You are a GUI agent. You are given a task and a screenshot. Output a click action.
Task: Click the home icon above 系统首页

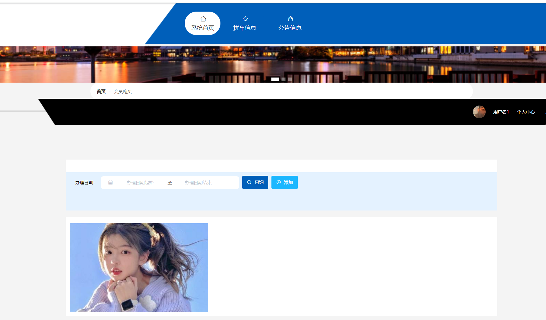click(203, 19)
